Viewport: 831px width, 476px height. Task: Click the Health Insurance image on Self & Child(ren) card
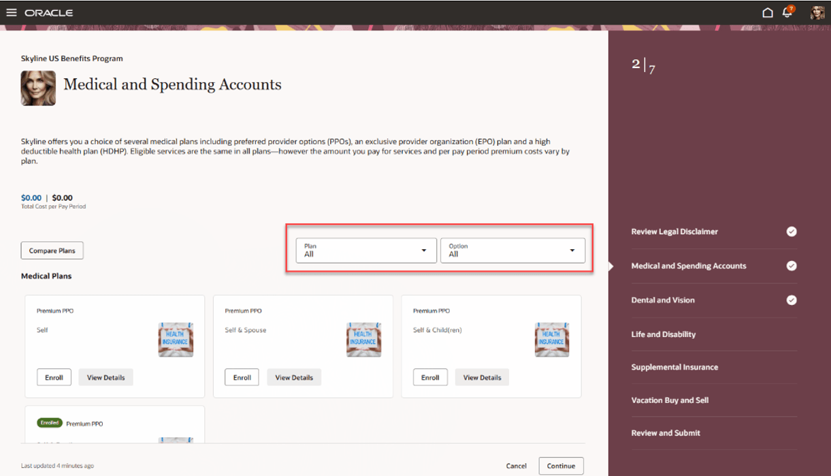(x=552, y=338)
